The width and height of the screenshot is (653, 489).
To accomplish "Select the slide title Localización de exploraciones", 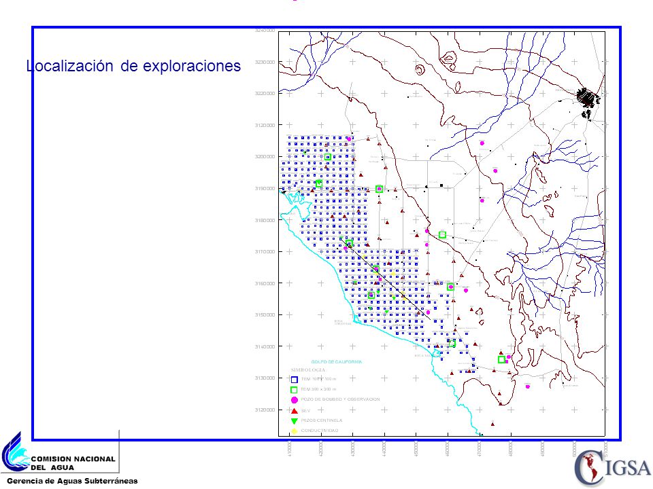I will 134,66.
